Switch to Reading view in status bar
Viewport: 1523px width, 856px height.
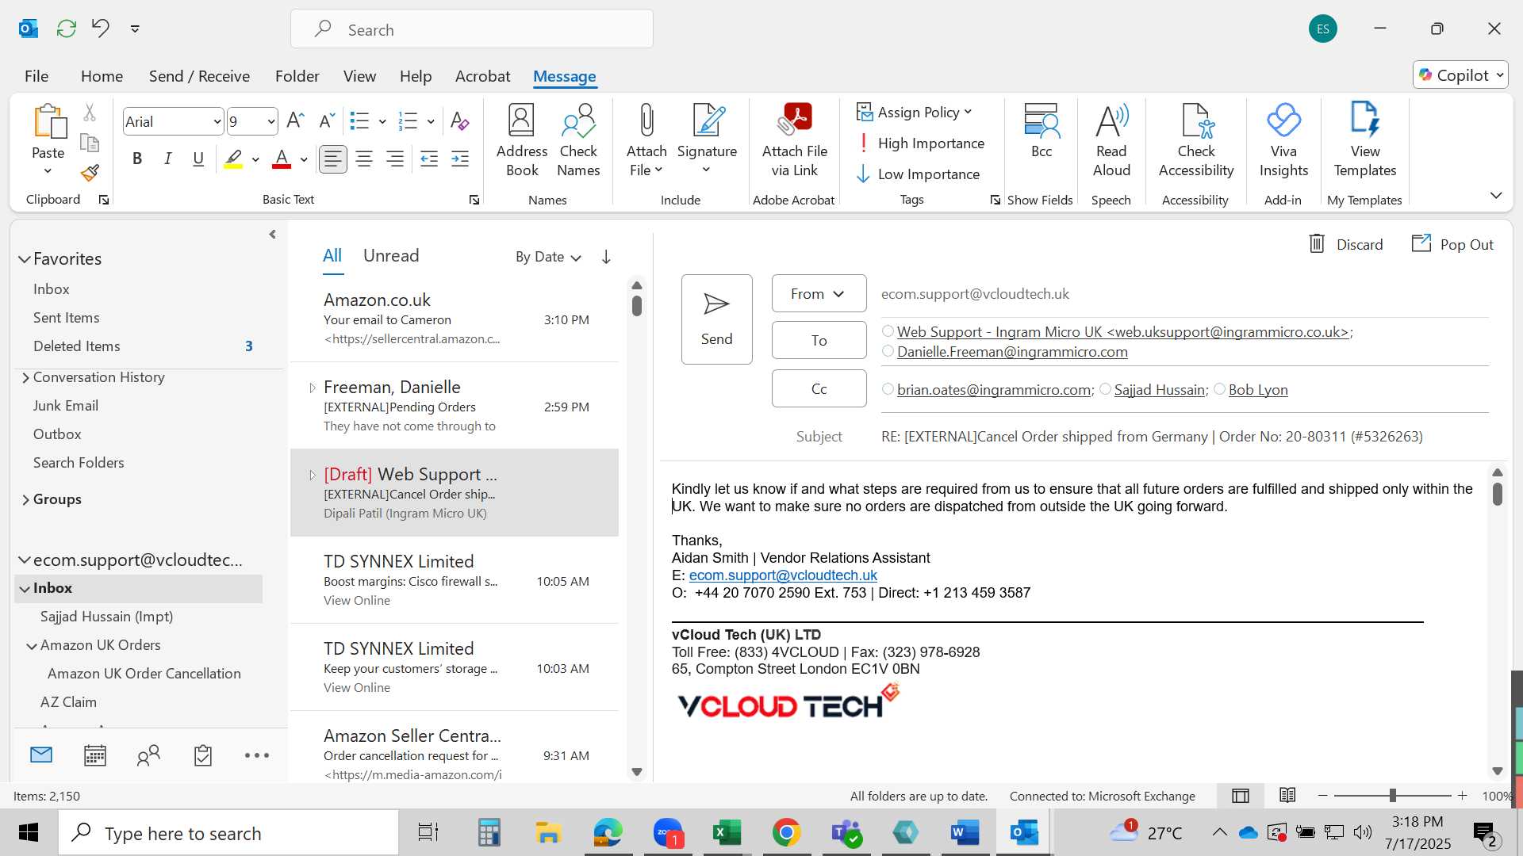[1287, 795]
